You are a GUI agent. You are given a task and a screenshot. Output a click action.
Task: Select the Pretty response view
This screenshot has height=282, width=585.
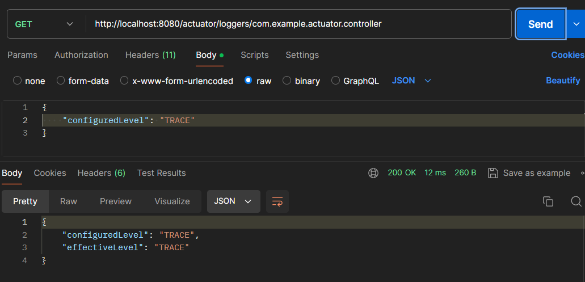(26, 201)
